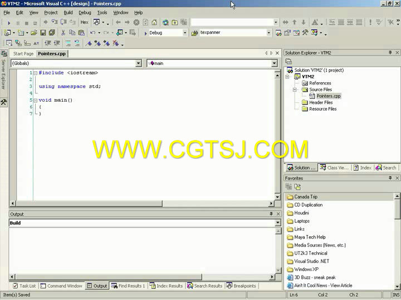Image resolution: width=401 pixels, height=300 pixels.
Task: Switch to the Command Window tab
Action: (x=61, y=286)
